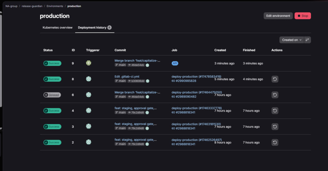Click the rollback icon for deployment 3
The height and width of the screenshot is (171, 328).
point(275,127)
